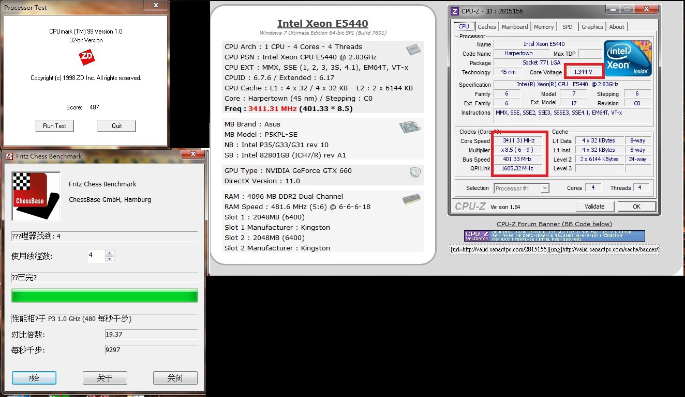Image resolution: width=685 pixels, height=397 pixels.
Task: Click the graphics card icon beside GPU Type
Action: tap(415, 172)
